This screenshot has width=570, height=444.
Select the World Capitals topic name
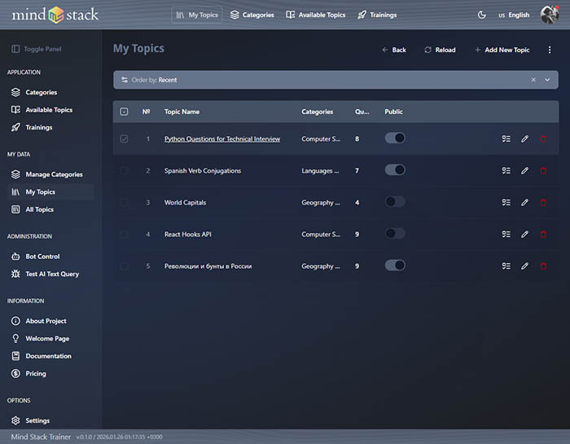pos(185,203)
